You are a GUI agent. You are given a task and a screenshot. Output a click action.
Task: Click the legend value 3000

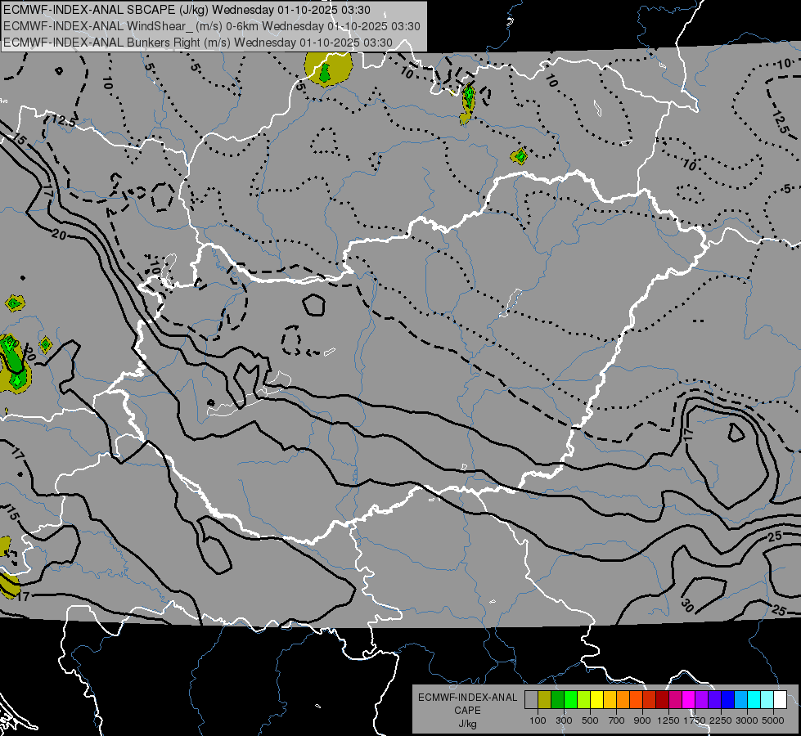point(747,720)
